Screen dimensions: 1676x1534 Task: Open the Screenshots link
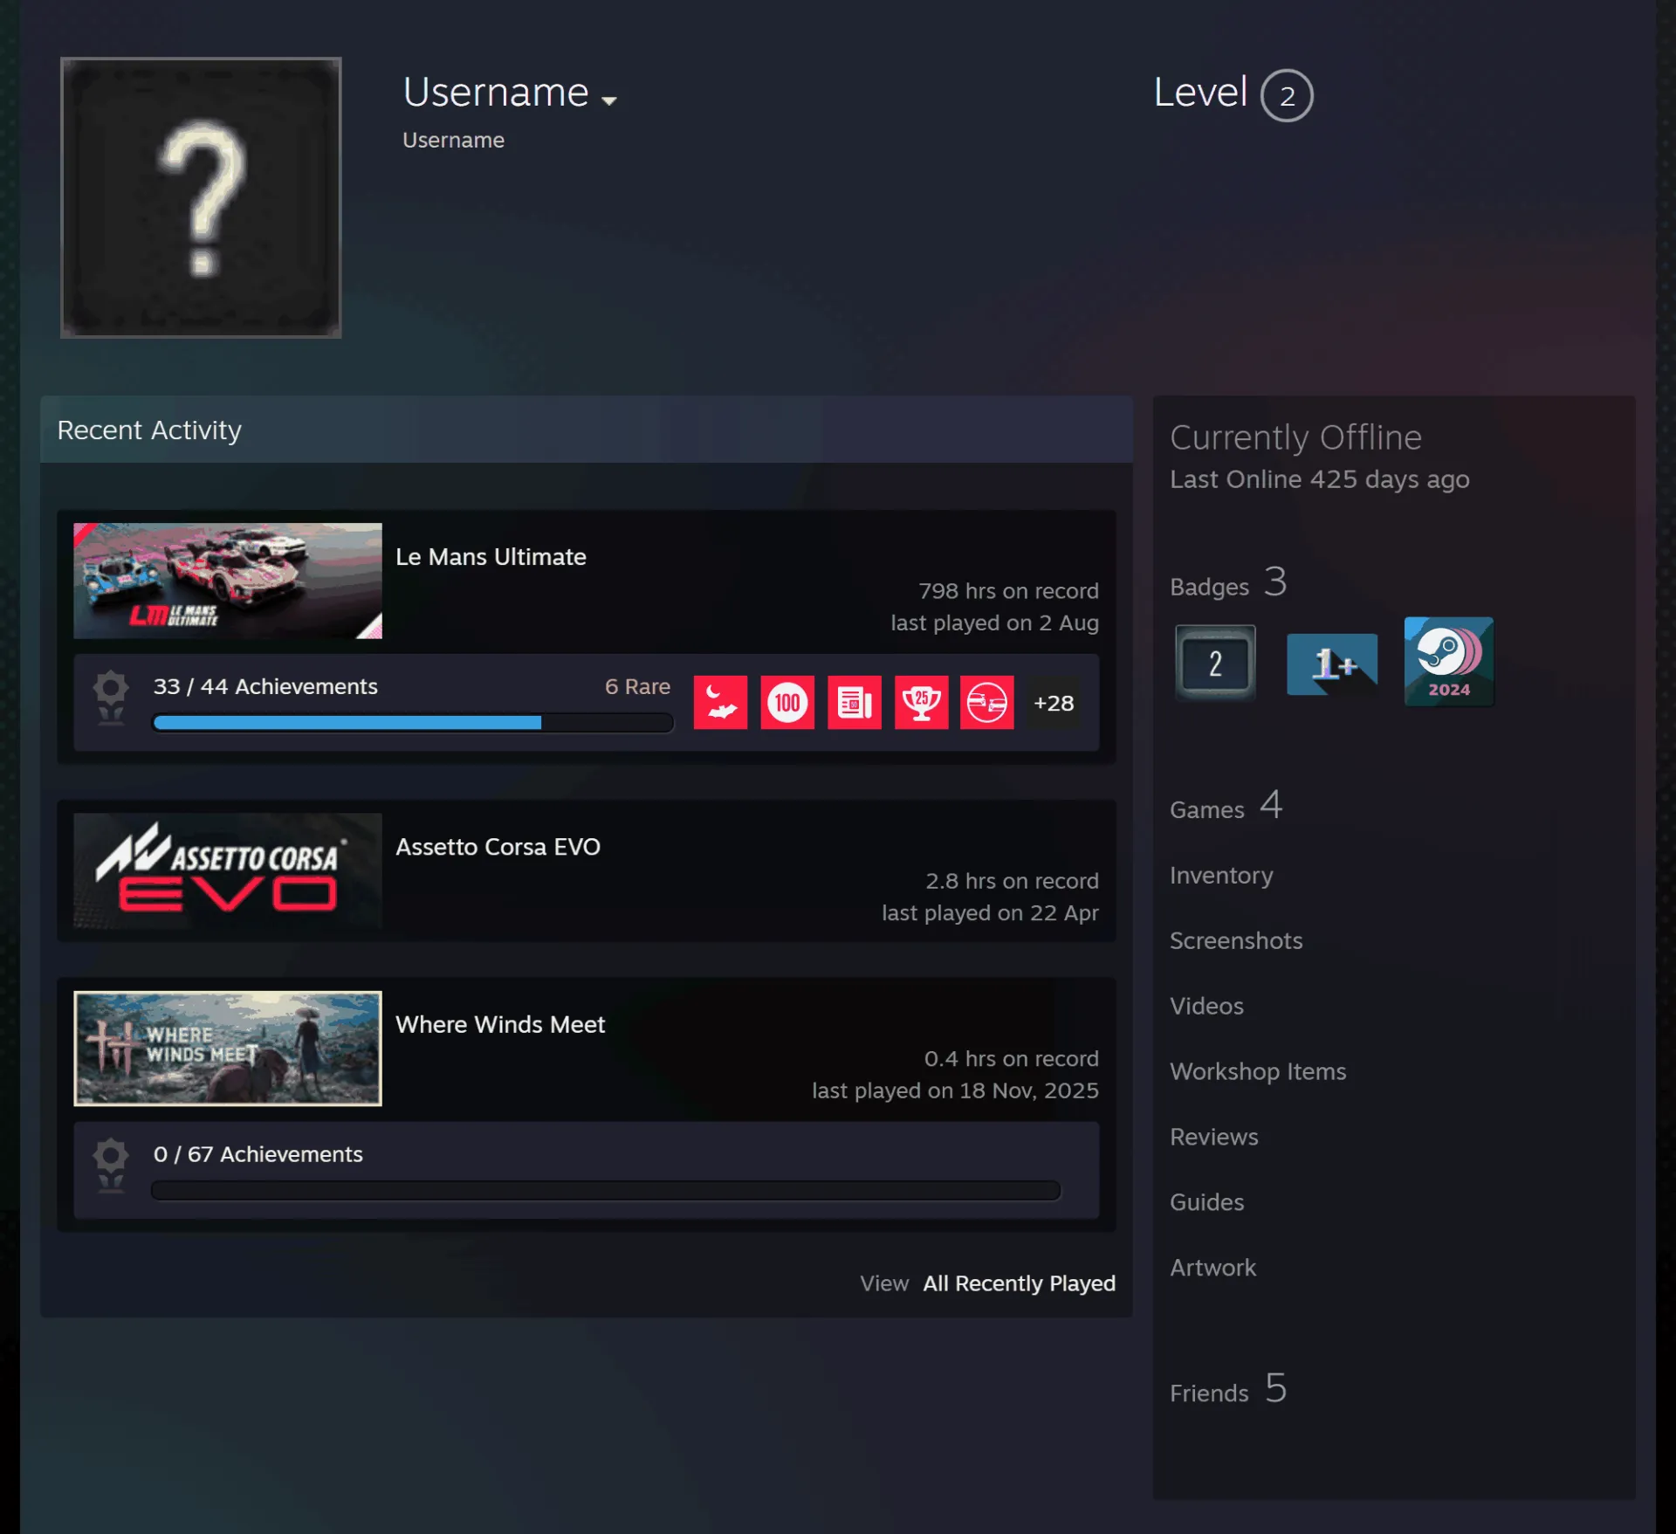pyautogui.click(x=1236, y=940)
